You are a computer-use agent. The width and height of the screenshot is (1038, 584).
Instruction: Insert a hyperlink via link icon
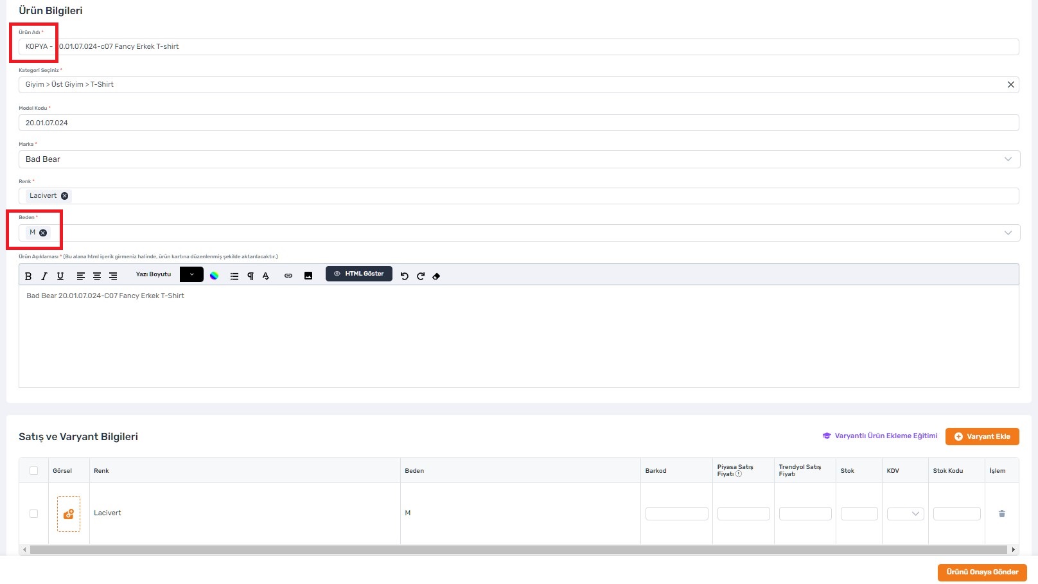point(288,276)
